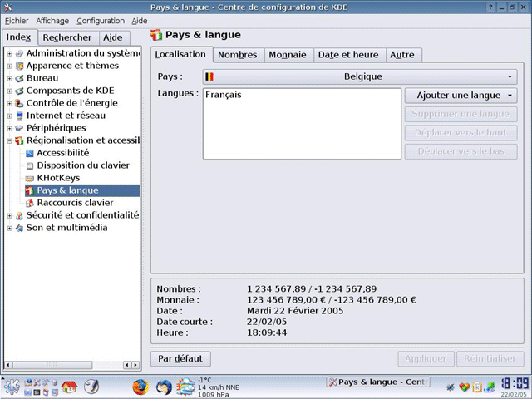Switch to the Aide sidebar tab
532x399 pixels.
click(113, 37)
